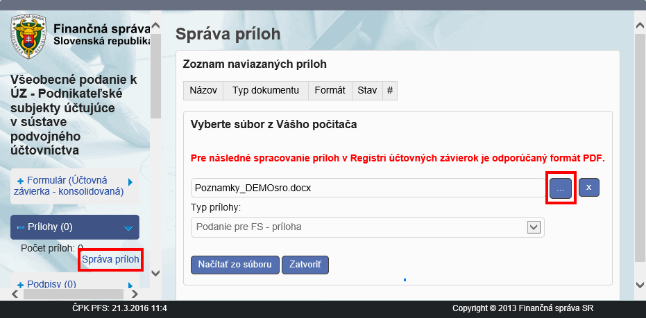Click the browse "..." file button

click(x=560, y=188)
